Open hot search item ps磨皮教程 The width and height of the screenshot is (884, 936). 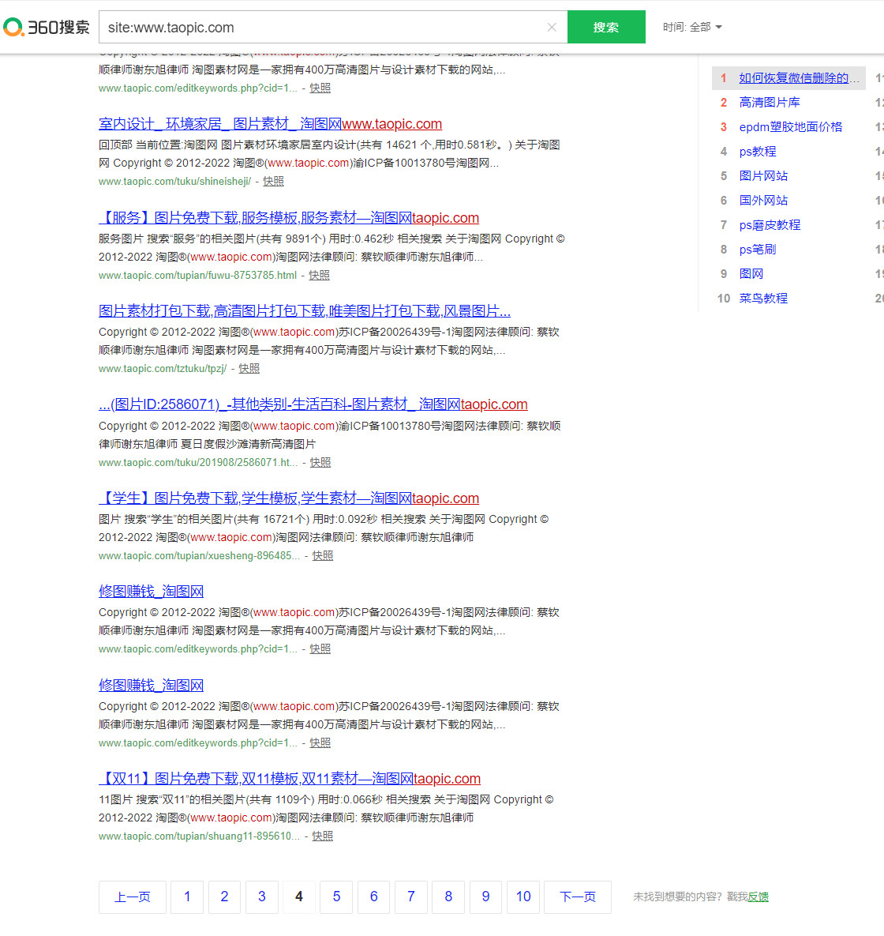tap(770, 225)
